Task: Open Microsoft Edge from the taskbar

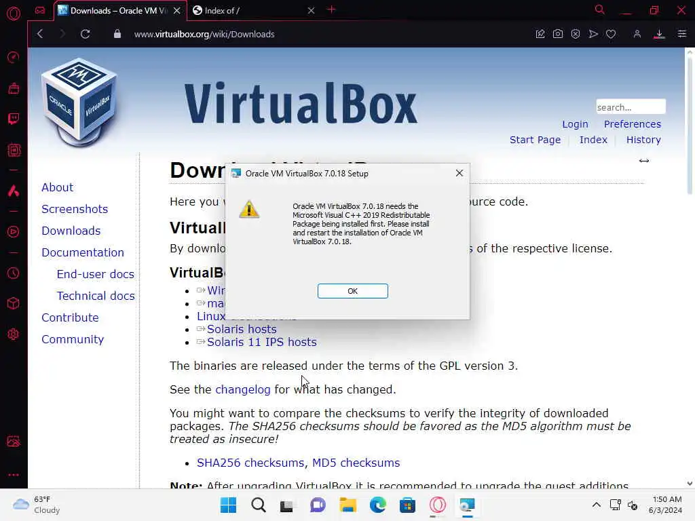Action: pyautogui.click(x=377, y=505)
